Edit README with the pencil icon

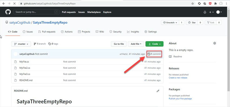[x=158, y=91]
